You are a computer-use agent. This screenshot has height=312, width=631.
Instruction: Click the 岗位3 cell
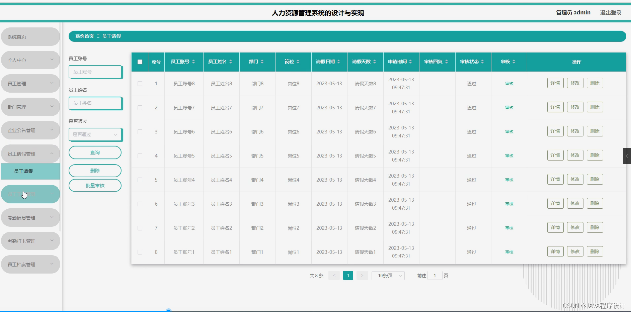(x=293, y=204)
